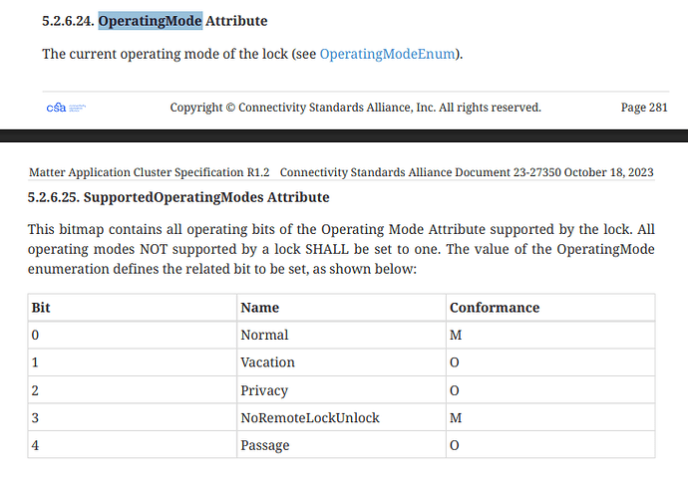The height and width of the screenshot is (480, 688).
Task: Click the conformance value in the Normal row
Action: [456, 336]
